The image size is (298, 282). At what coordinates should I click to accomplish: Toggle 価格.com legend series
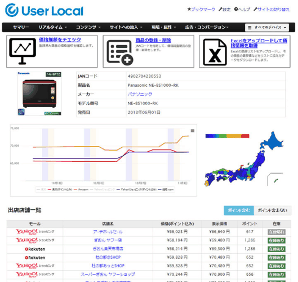[x=166, y=190]
